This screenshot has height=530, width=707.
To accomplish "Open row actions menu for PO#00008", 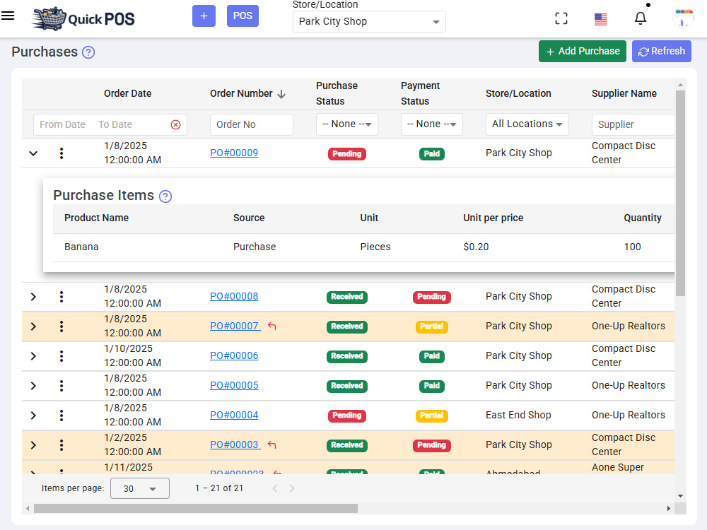I will 62,297.
